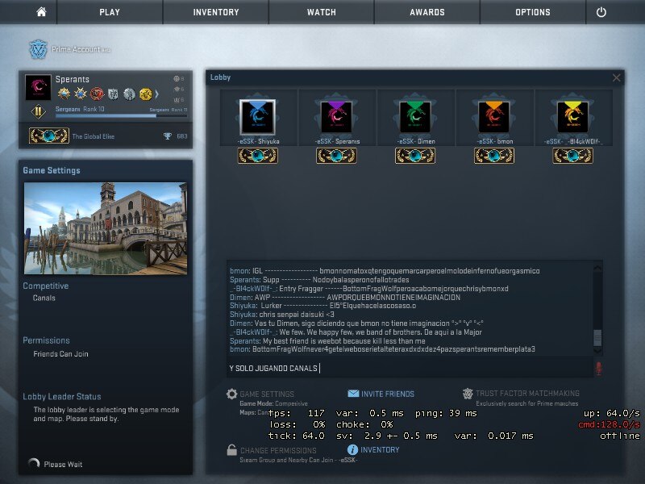645x484 pixels.
Task: Click the power quit icon
Action: click(x=601, y=12)
